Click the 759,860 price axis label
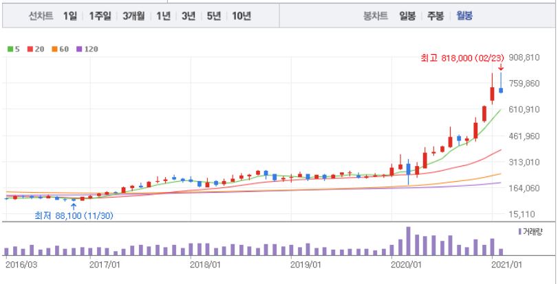 pyautogui.click(x=526, y=84)
